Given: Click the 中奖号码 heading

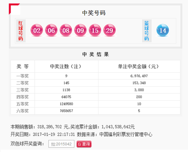Looking at the screenshot, I should point(94,13).
